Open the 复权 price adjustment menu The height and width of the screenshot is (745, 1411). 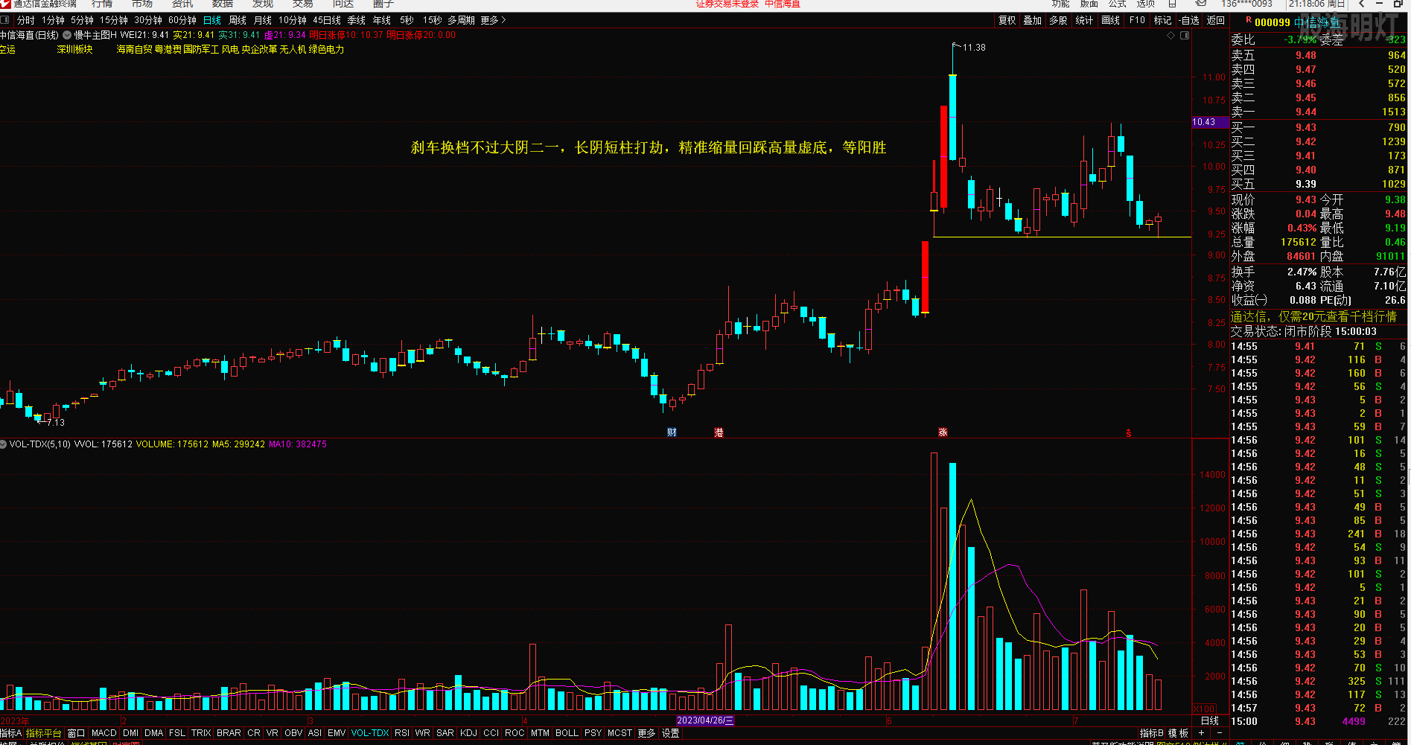click(1007, 20)
